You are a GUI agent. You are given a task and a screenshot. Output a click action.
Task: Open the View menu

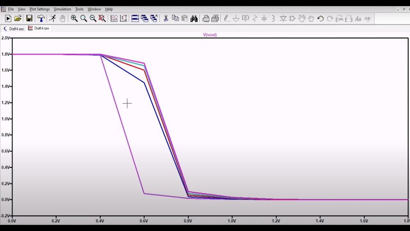(21, 9)
